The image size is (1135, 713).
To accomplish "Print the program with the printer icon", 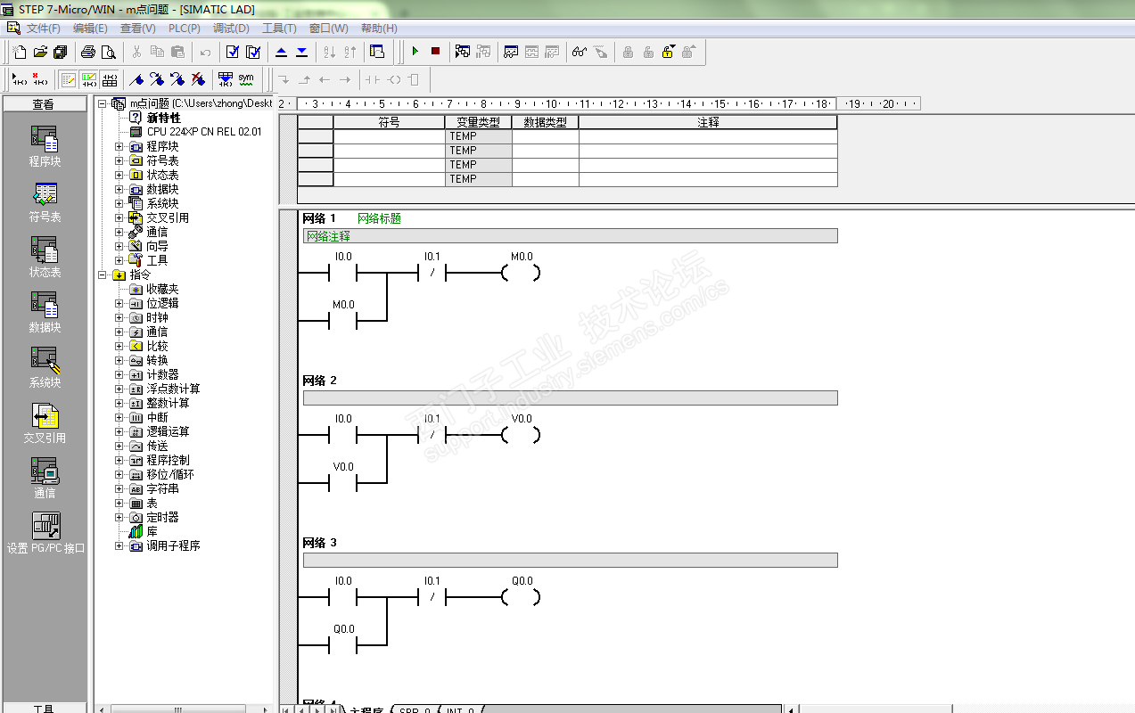I will [88, 52].
